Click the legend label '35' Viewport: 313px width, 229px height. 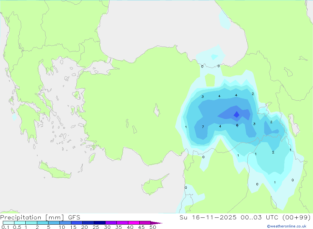coord(119,227)
